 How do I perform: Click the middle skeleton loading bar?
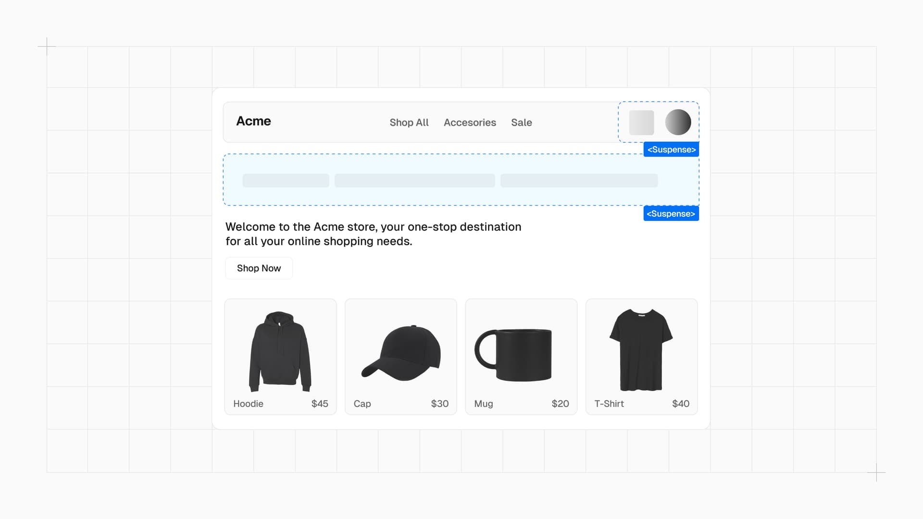tap(414, 181)
